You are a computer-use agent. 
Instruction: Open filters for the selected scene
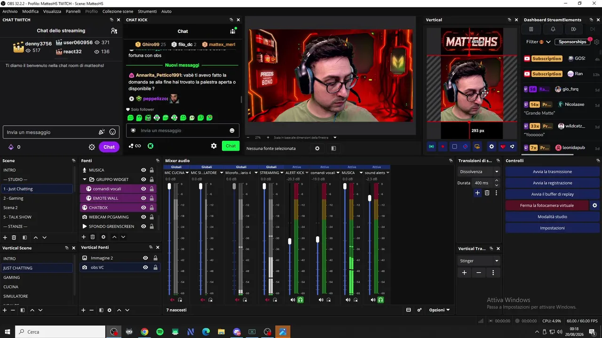pyautogui.click(x=24, y=238)
